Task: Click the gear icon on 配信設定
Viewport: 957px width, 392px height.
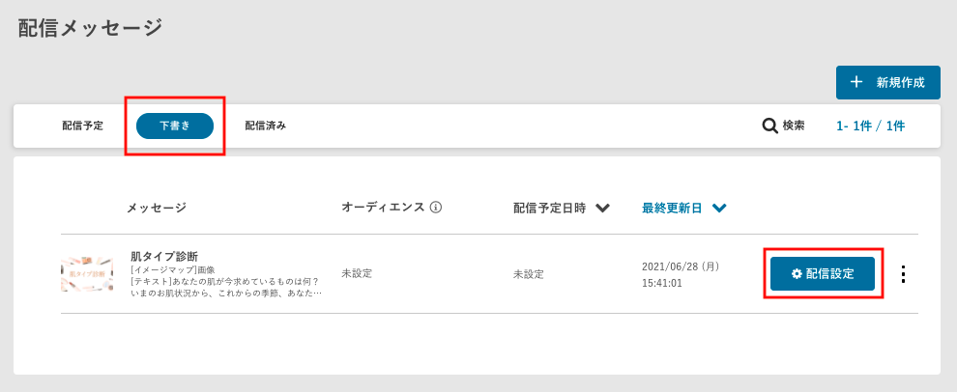Action: (x=797, y=273)
